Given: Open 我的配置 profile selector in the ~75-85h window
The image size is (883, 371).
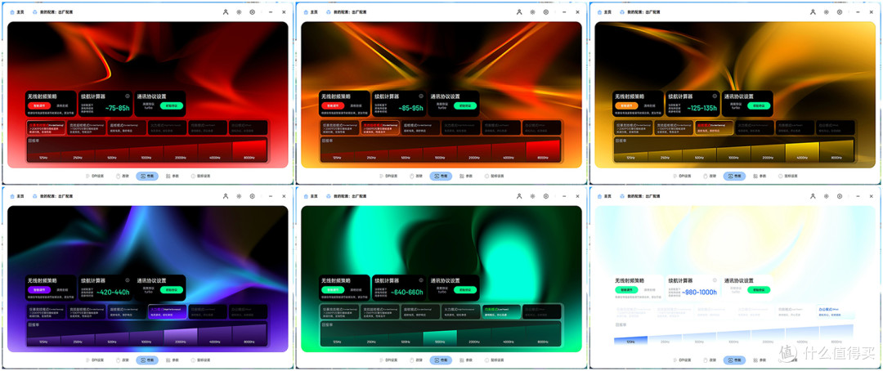Looking at the screenshot, I should point(52,11).
